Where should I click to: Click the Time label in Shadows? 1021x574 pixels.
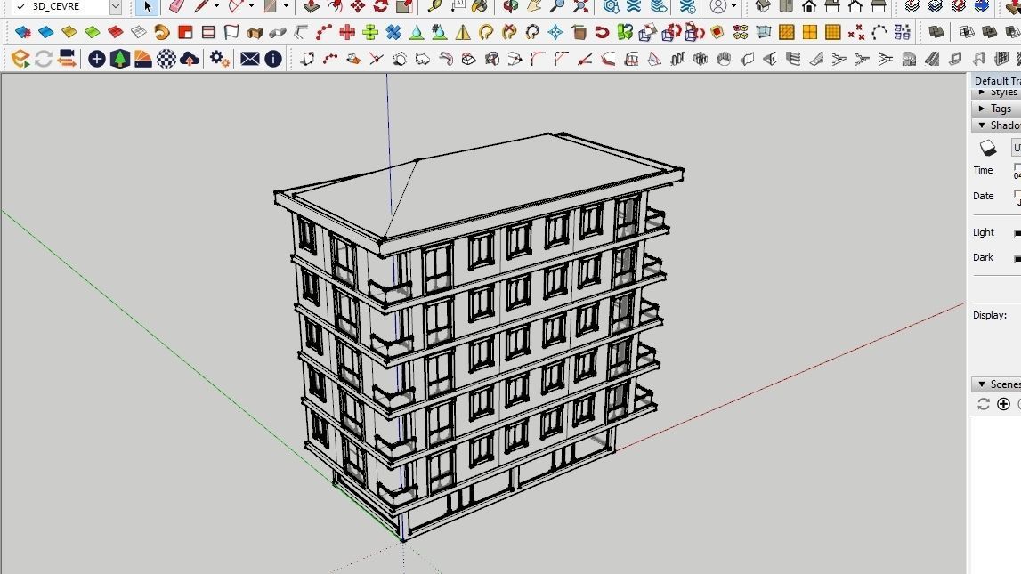pos(984,170)
